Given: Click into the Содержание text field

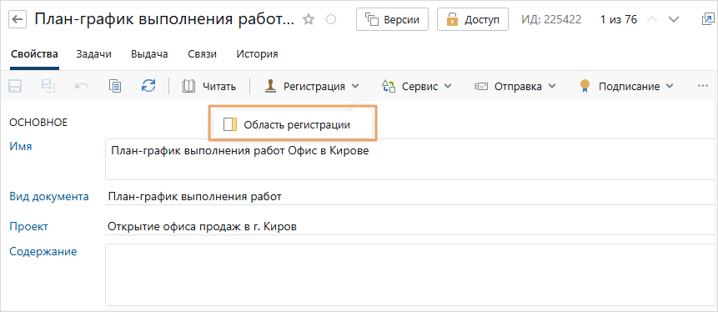Looking at the screenshot, I should pos(411,274).
